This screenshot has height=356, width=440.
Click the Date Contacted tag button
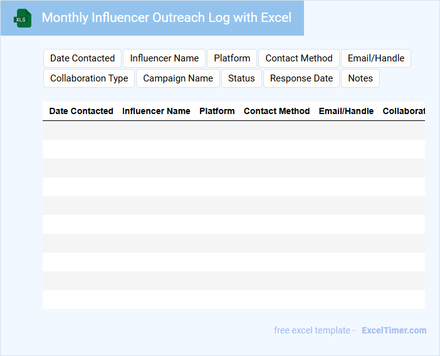(82, 58)
